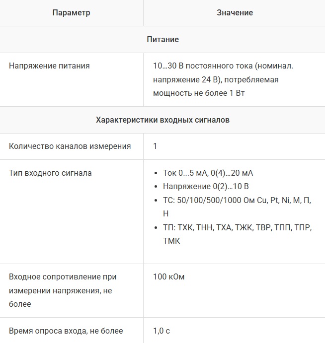Click the 'мощность не более 1 Вт' line
This screenshot has height=343, width=325.
[199, 93]
